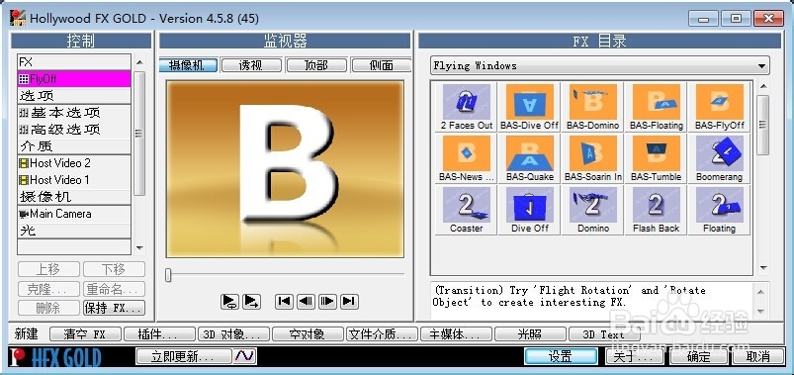The height and width of the screenshot is (375, 794).
Task: Pick the BAS-Domino effect
Action: pos(593,107)
